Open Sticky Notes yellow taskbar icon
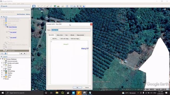The width and height of the screenshot is (170, 95). 79,93
